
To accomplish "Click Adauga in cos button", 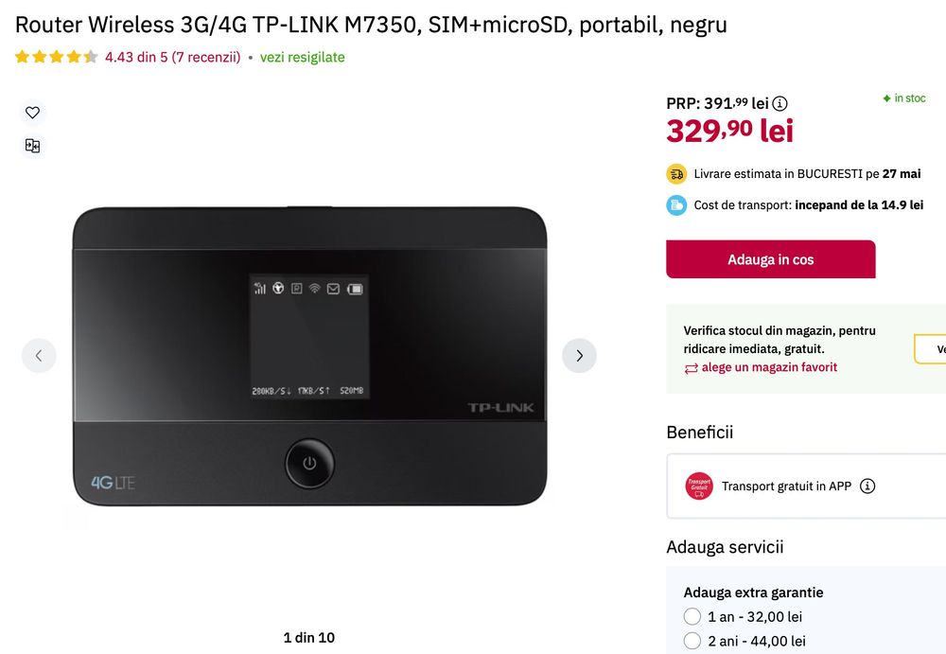I will (x=770, y=259).
